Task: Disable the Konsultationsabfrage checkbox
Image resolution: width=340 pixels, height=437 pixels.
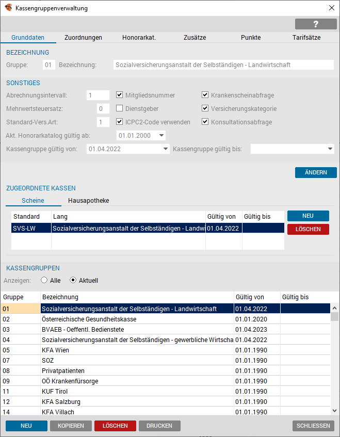Action: 205,122
